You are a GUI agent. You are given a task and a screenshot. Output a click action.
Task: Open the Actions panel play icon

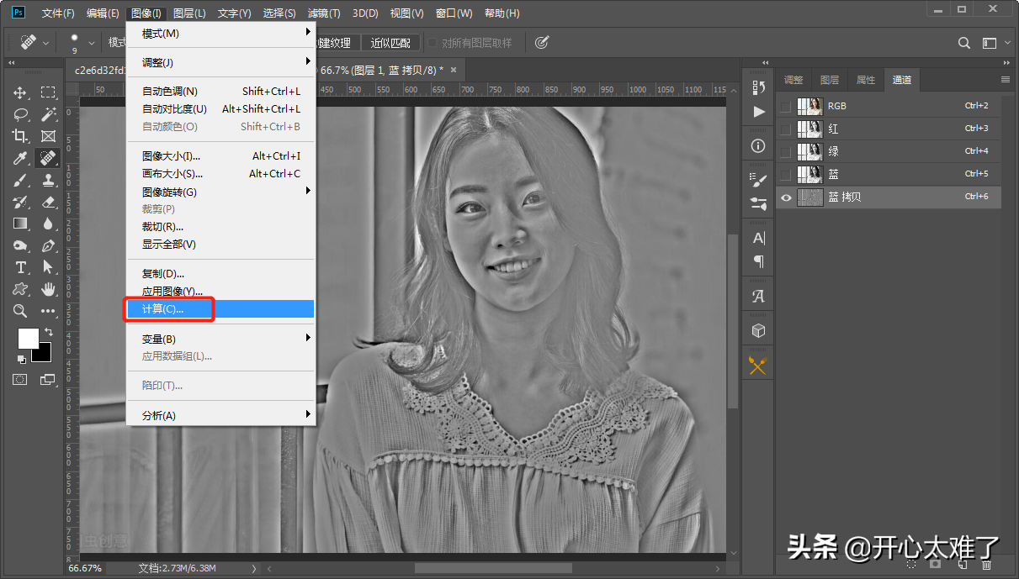click(758, 111)
